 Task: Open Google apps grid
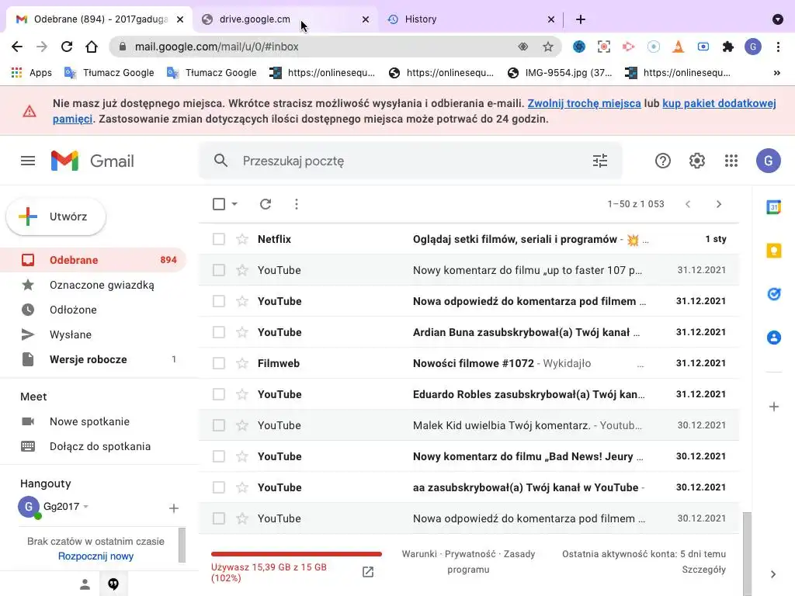731,161
